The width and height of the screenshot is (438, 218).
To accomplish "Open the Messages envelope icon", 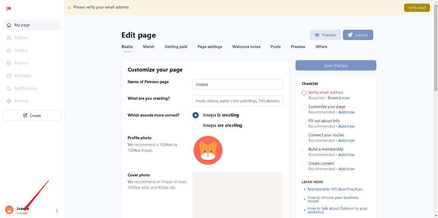I will click(9, 76).
